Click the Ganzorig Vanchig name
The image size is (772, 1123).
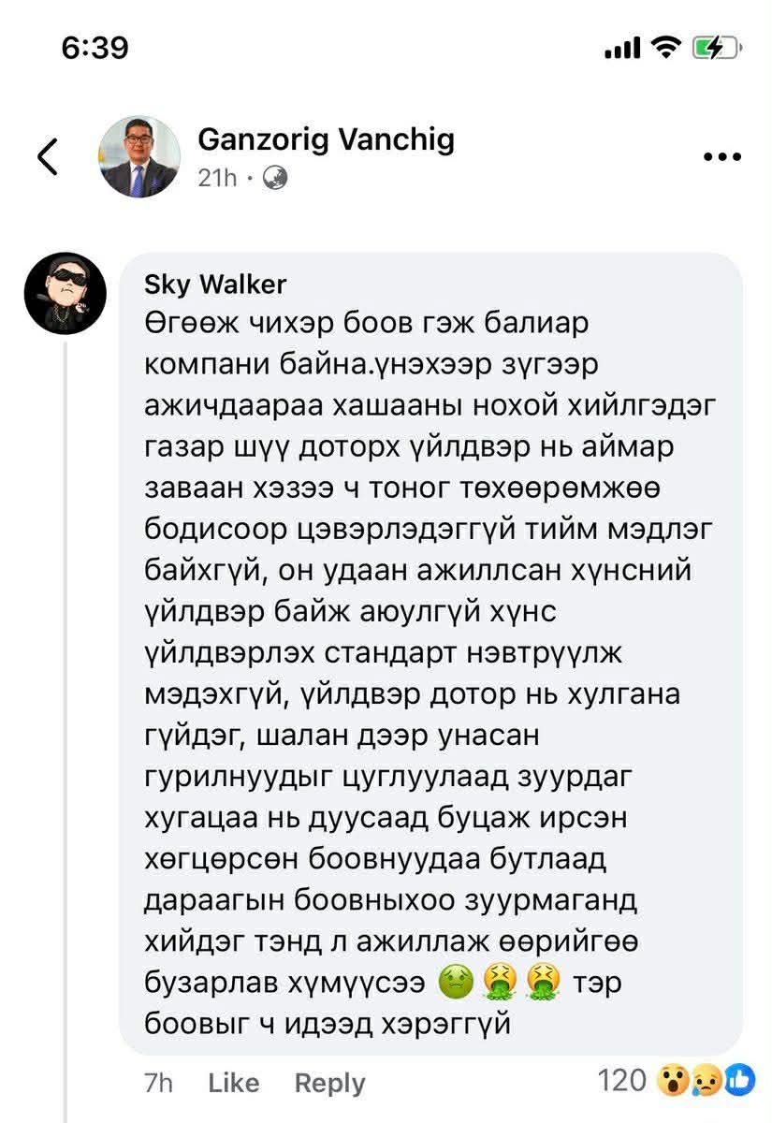(x=326, y=139)
